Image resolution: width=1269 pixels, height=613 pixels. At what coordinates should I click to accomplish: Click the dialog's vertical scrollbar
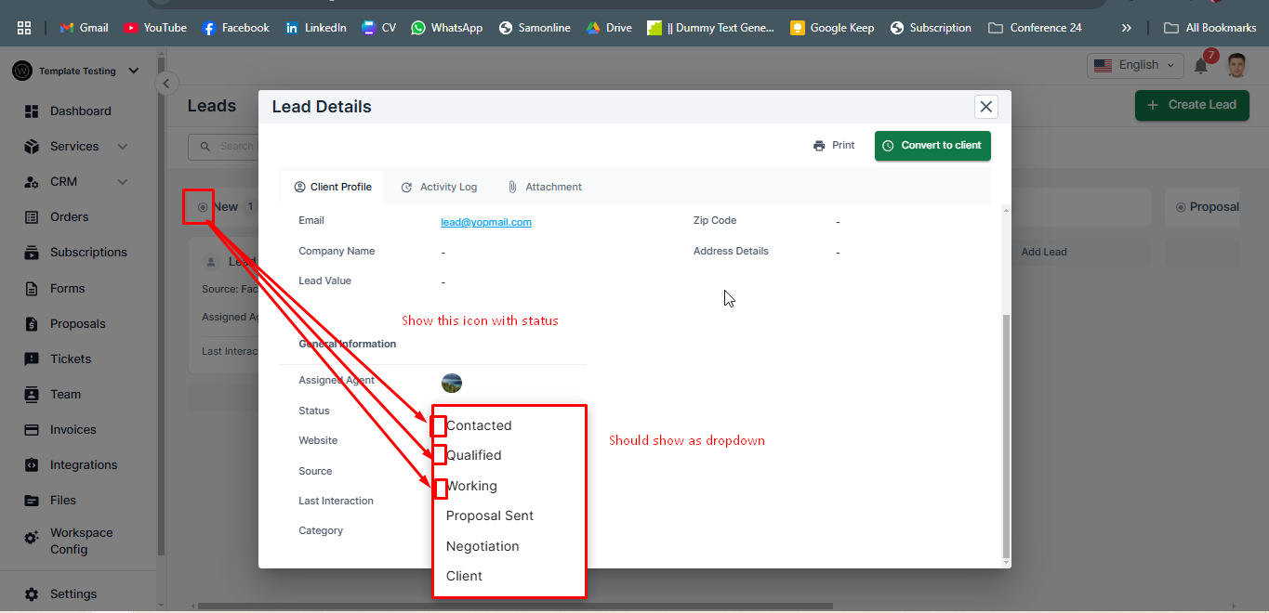click(1005, 437)
